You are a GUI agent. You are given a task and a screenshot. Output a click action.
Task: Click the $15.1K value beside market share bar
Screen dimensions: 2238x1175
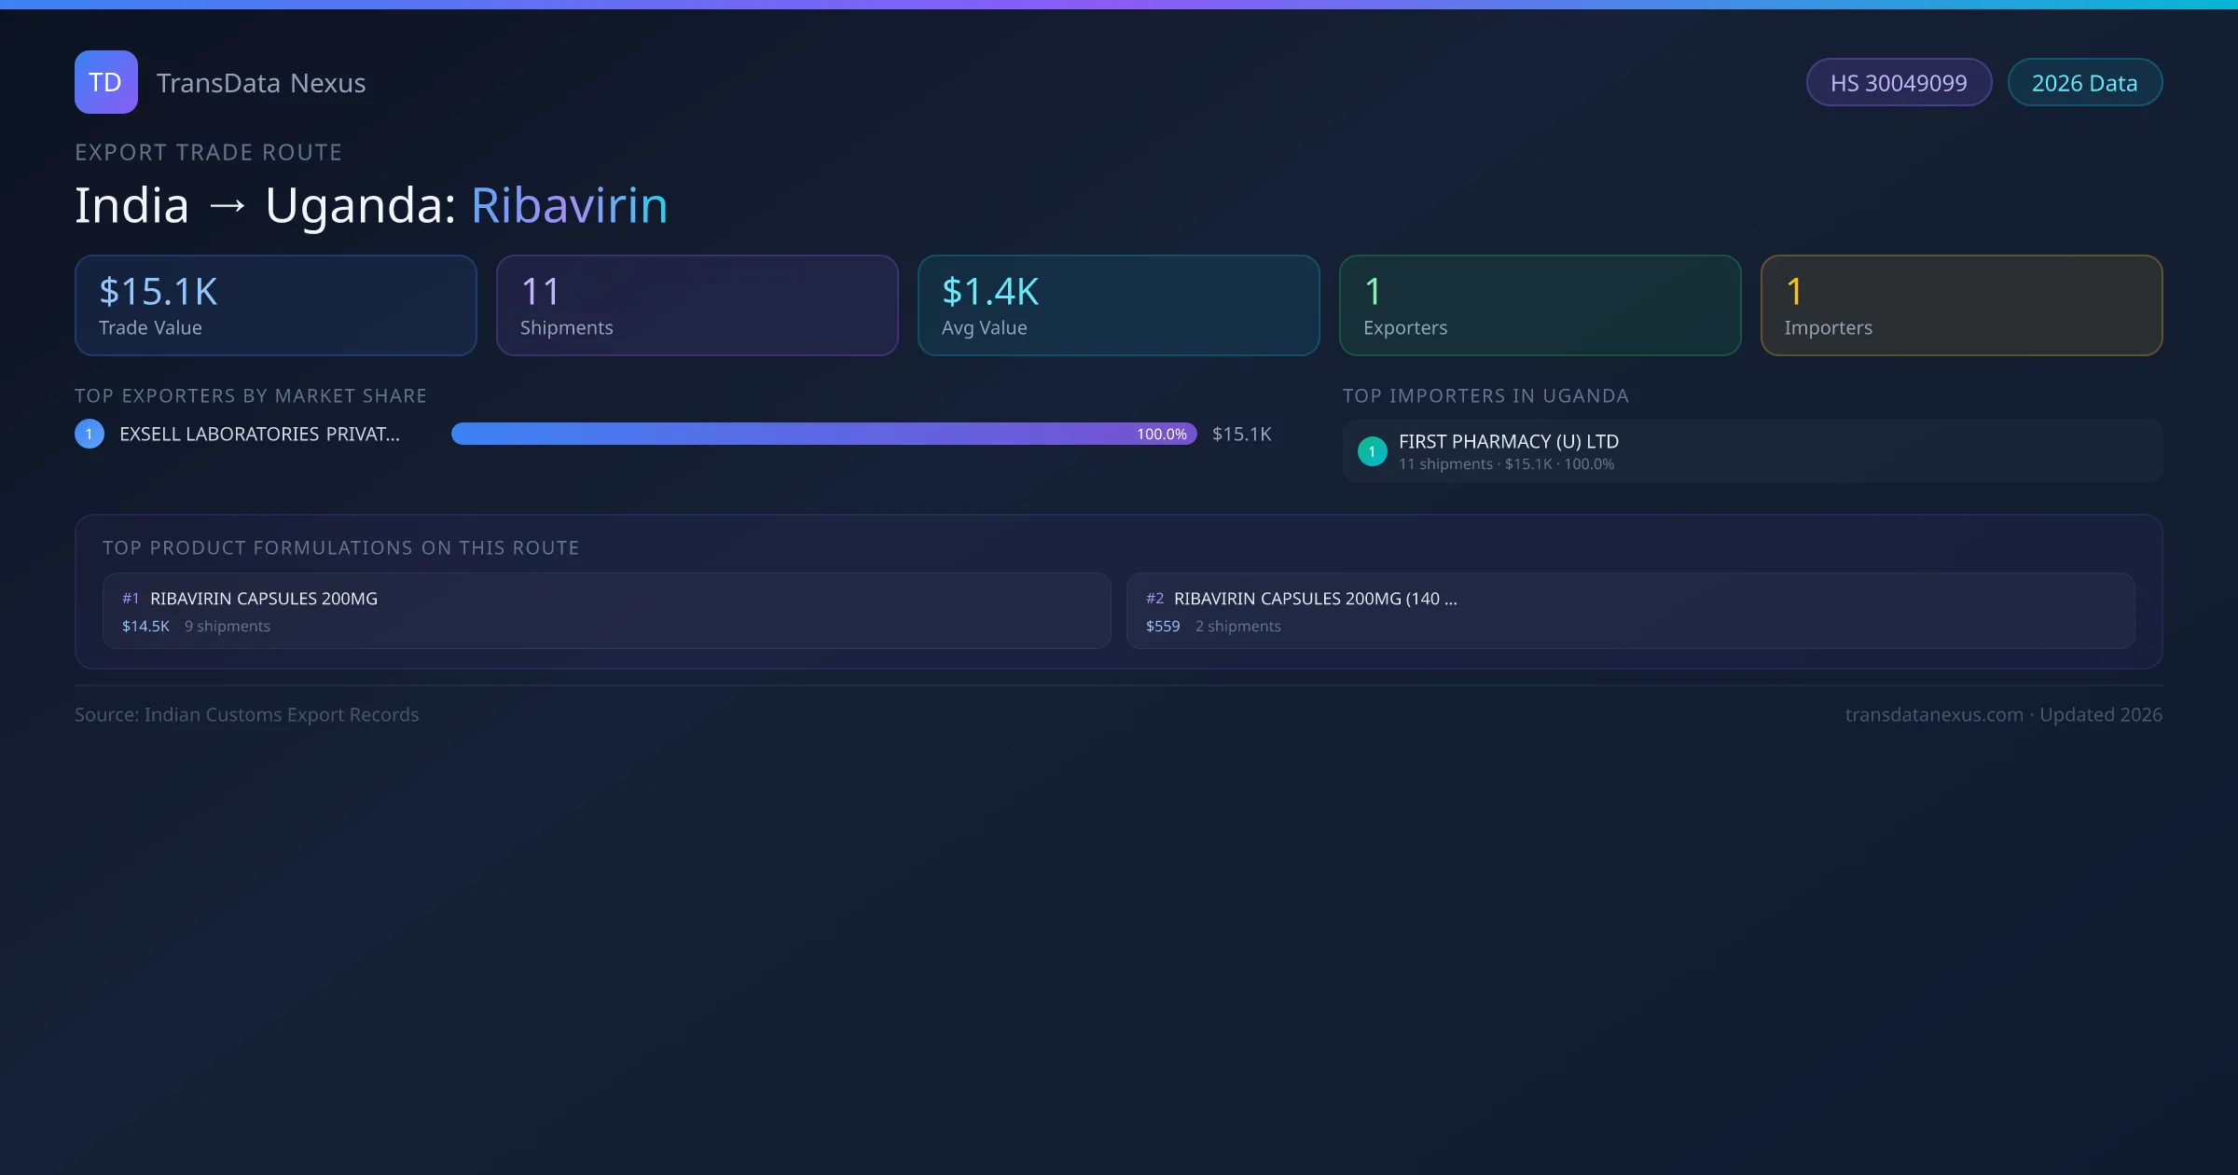tap(1241, 434)
